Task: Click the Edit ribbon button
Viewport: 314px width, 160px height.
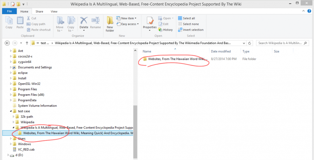Action: (164, 24)
